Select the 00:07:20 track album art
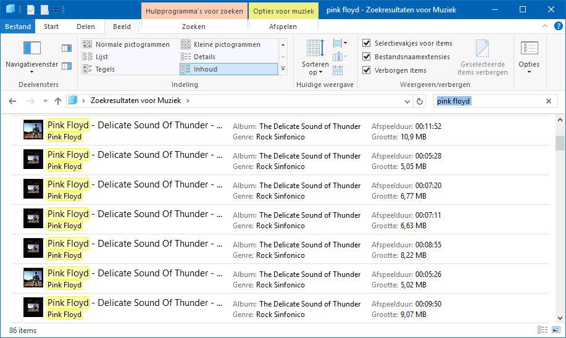Viewport: 566px width, 338px height. click(33, 189)
